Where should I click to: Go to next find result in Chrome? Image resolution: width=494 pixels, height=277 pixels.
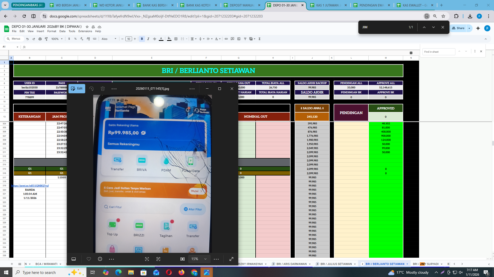(x=434, y=27)
